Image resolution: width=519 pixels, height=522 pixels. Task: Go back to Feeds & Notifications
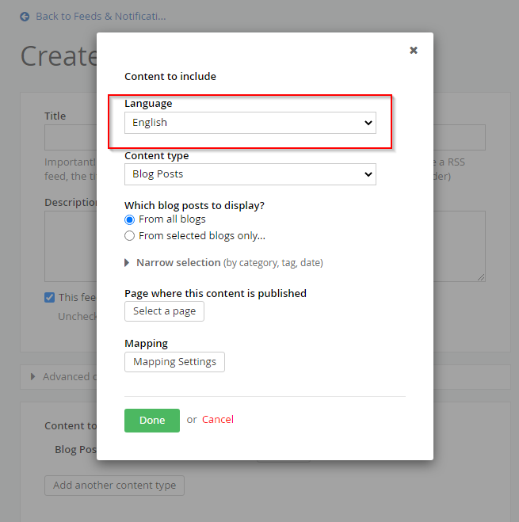[x=101, y=17]
